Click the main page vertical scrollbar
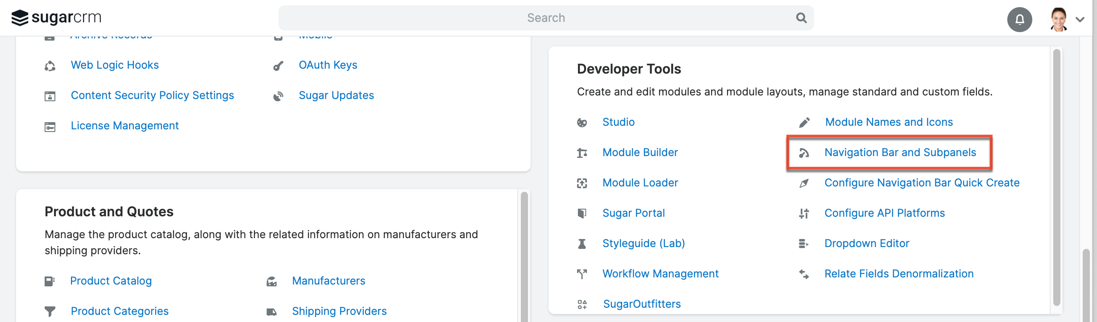The width and height of the screenshot is (1097, 322). click(x=1086, y=285)
